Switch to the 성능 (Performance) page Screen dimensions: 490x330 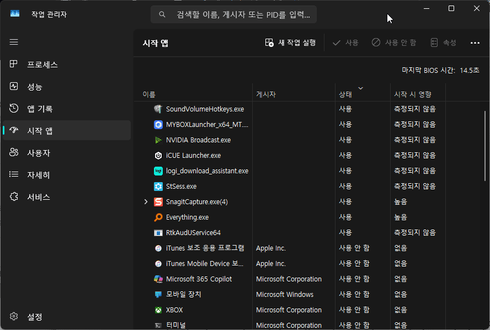[66, 87]
